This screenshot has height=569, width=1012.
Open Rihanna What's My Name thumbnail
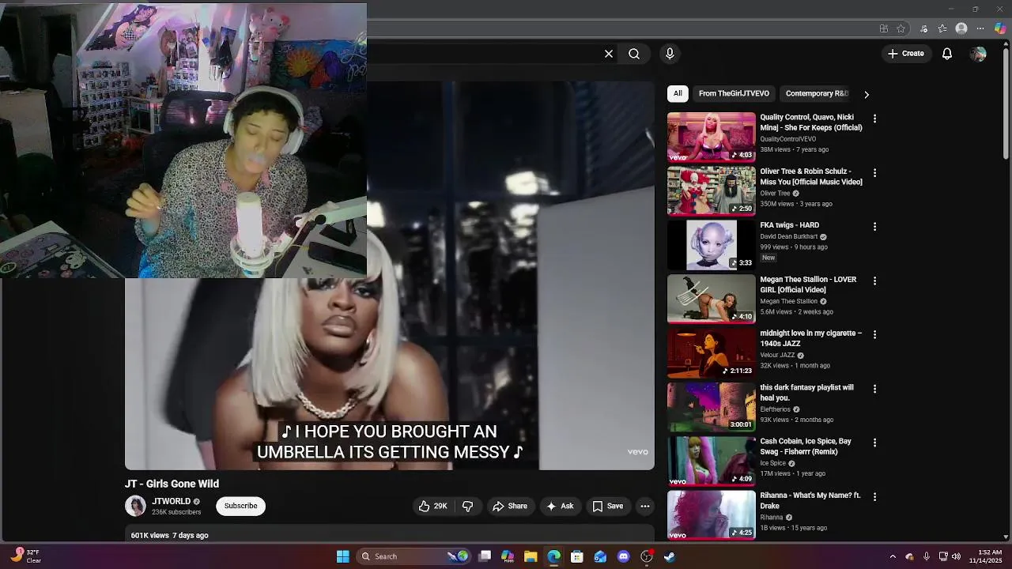(x=712, y=514)
